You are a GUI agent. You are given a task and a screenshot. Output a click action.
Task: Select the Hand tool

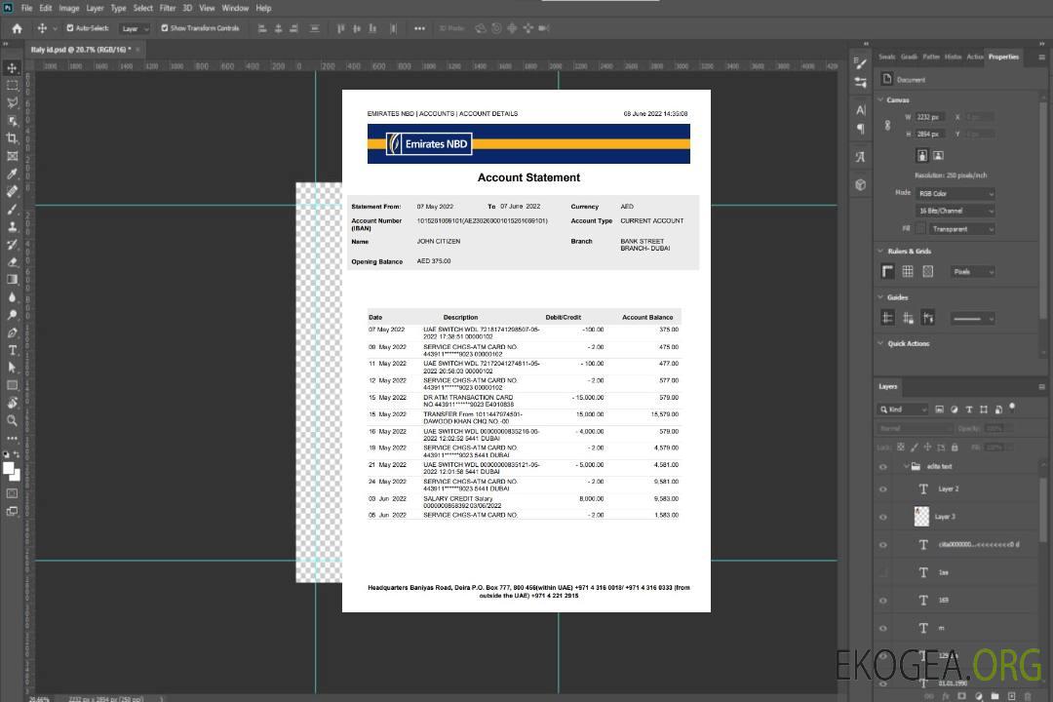tap(12, 403)
